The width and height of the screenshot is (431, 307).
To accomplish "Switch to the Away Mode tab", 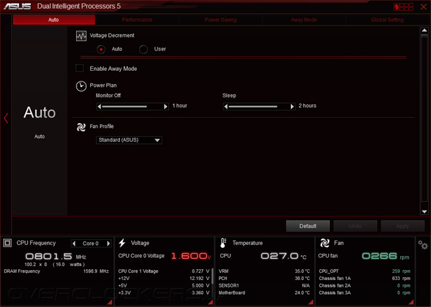I will (x=304, y=20).
